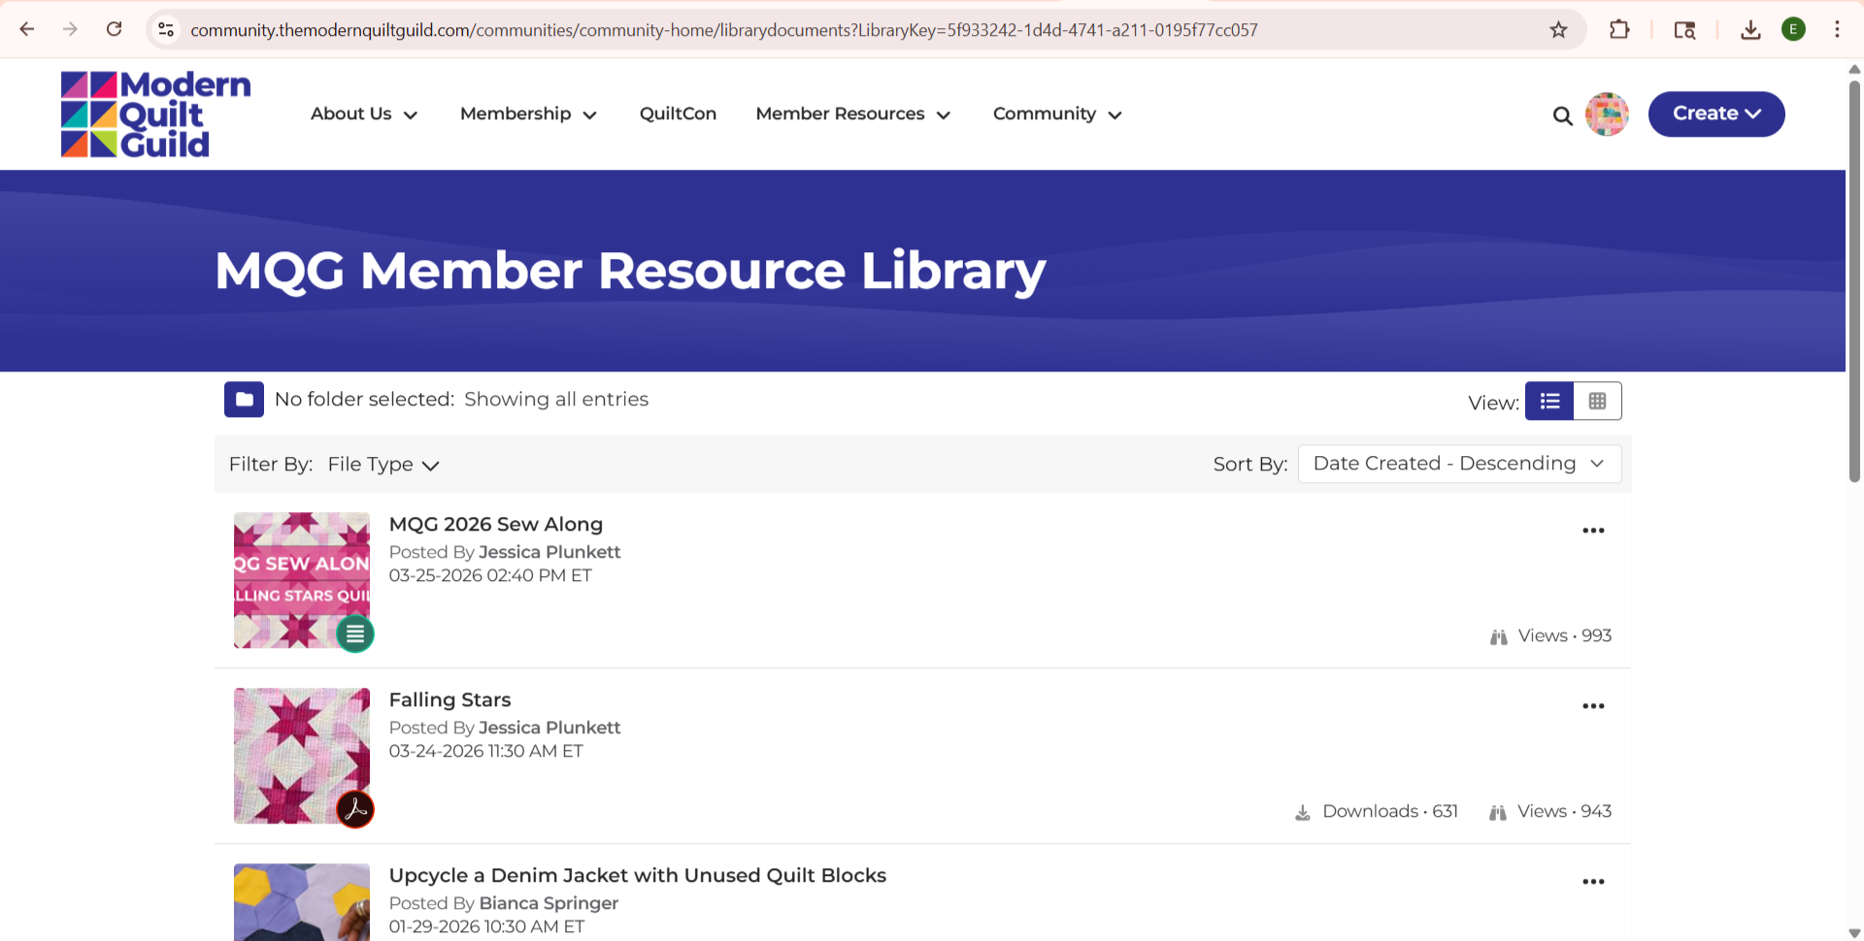View Jessica Plunkett's profile from the Falling Stars entry

pyautogui.click(x=549, y=728)
